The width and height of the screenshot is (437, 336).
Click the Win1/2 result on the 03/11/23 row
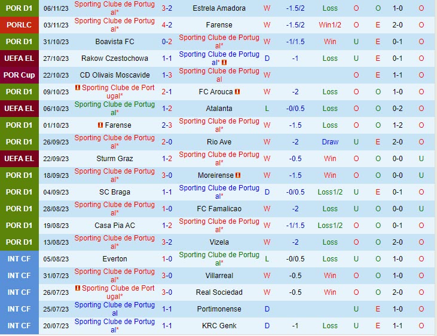coord(330,25)
